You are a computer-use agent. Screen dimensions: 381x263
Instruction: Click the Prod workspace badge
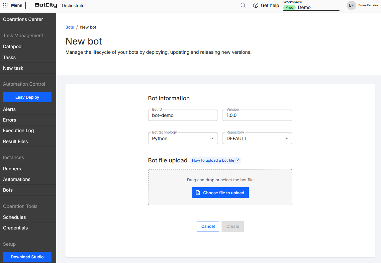[x=289, y=7]
